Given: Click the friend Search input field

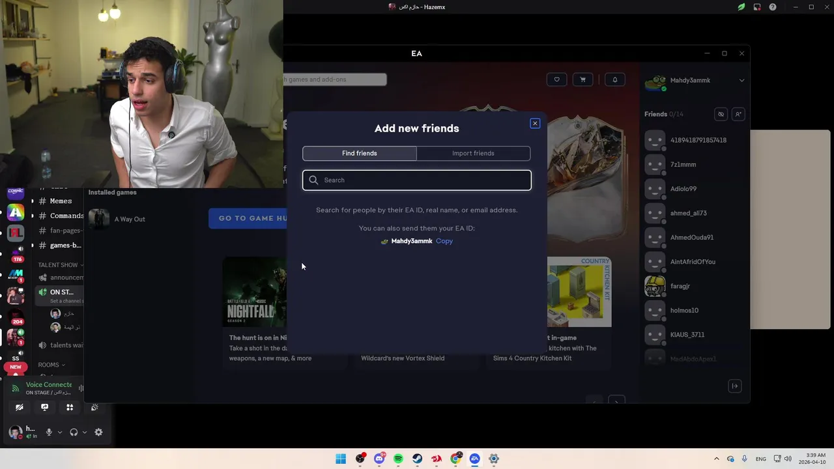Looking at the screenshot, I should coord(417,180).
